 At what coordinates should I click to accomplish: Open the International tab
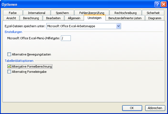(37, 13)
